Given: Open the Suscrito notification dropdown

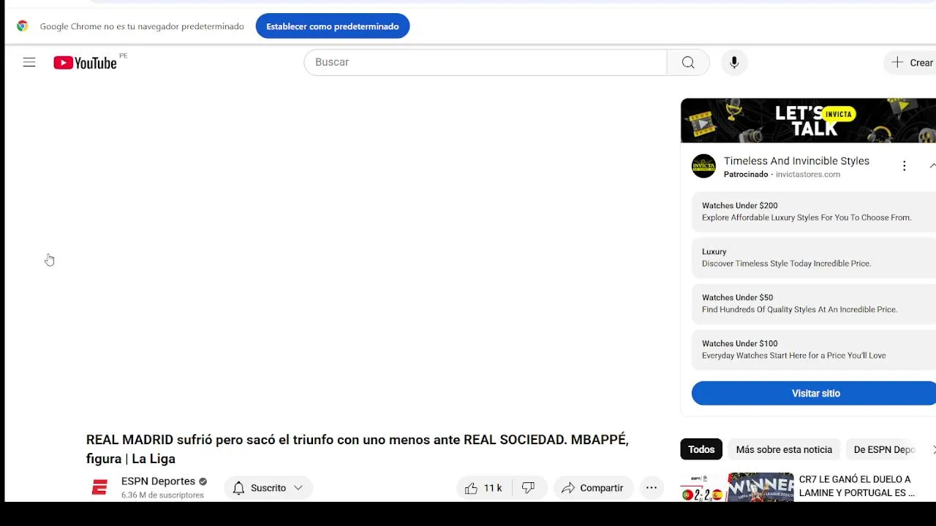Looking at the screenshot, I should pos(268,488).
